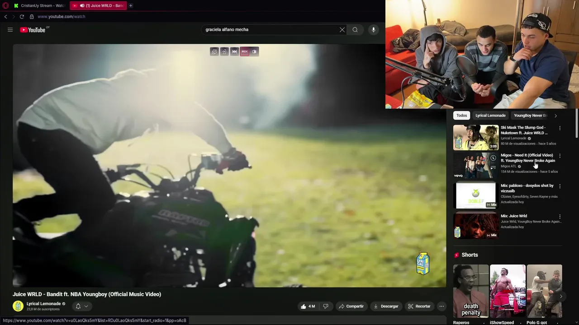Click the Descargar download button
Viewport: 579px width, 325px height.
[386, 306]
